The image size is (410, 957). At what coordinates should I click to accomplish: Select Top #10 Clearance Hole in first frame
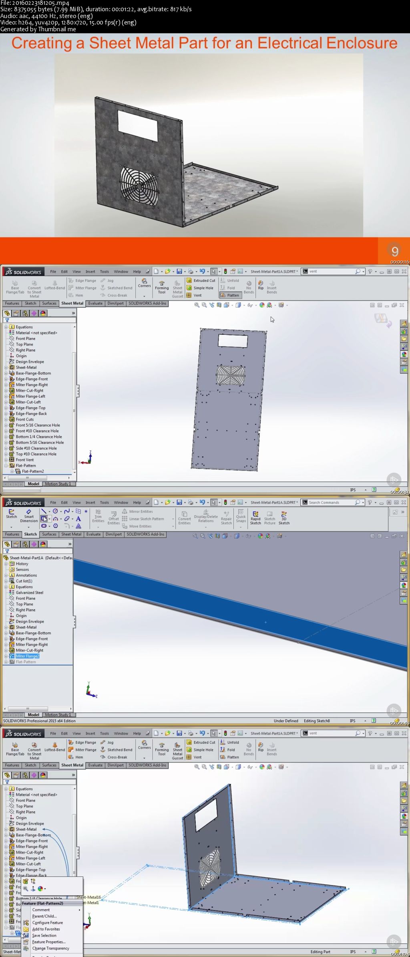(x=36, y=454)
